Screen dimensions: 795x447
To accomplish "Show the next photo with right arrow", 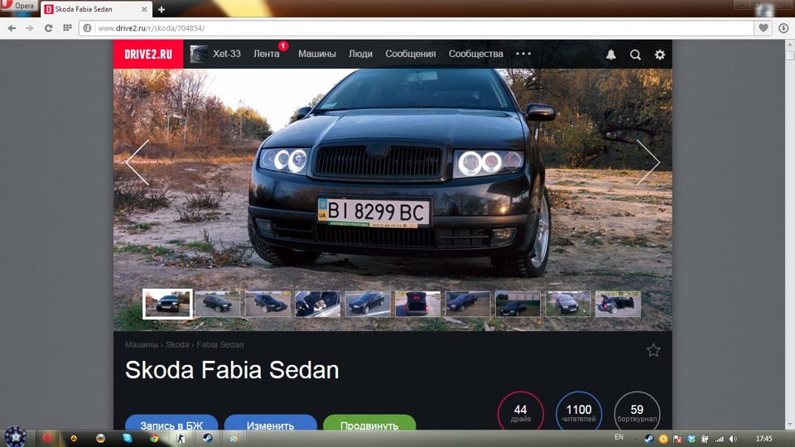I will click(x=648, y=162).
